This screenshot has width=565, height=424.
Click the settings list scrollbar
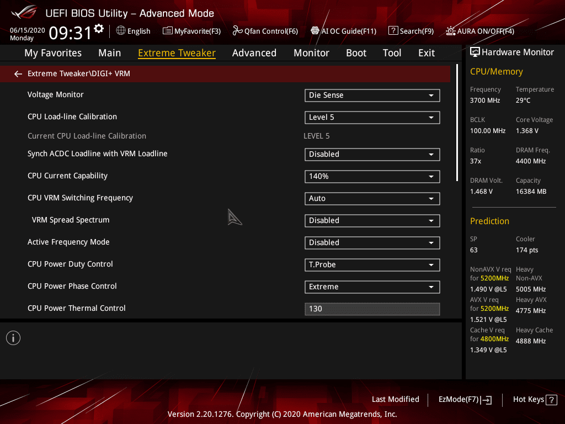457,123
